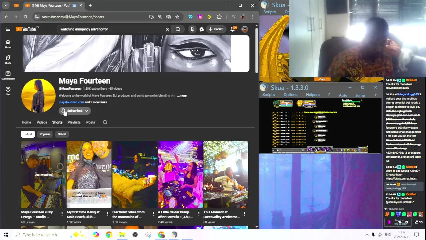
Task: Open the Chrome extensions puzzle icon
Action: pos(219,17)
